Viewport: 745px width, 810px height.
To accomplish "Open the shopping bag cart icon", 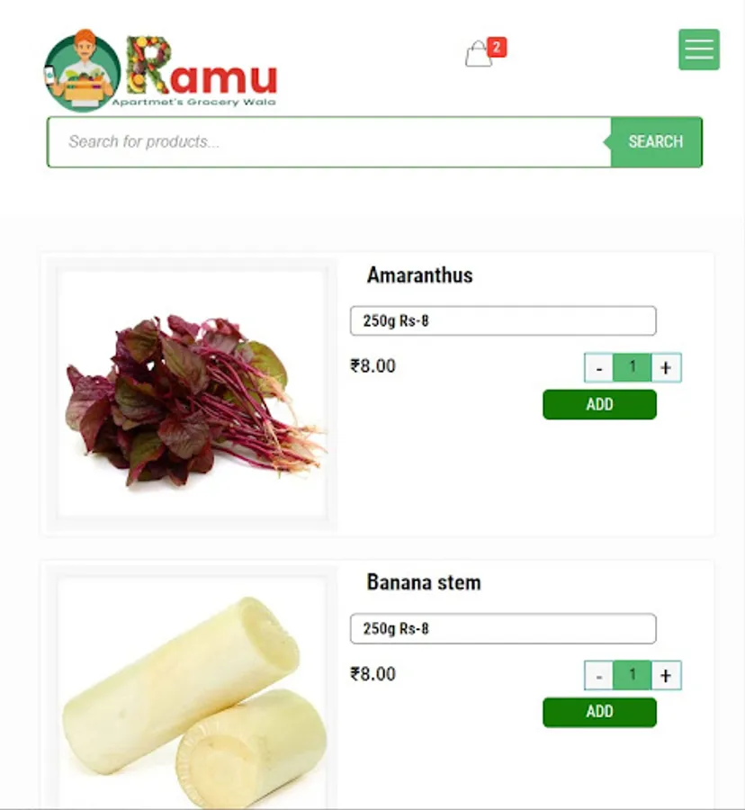I will pyautogui.click(x=479, y=54).
